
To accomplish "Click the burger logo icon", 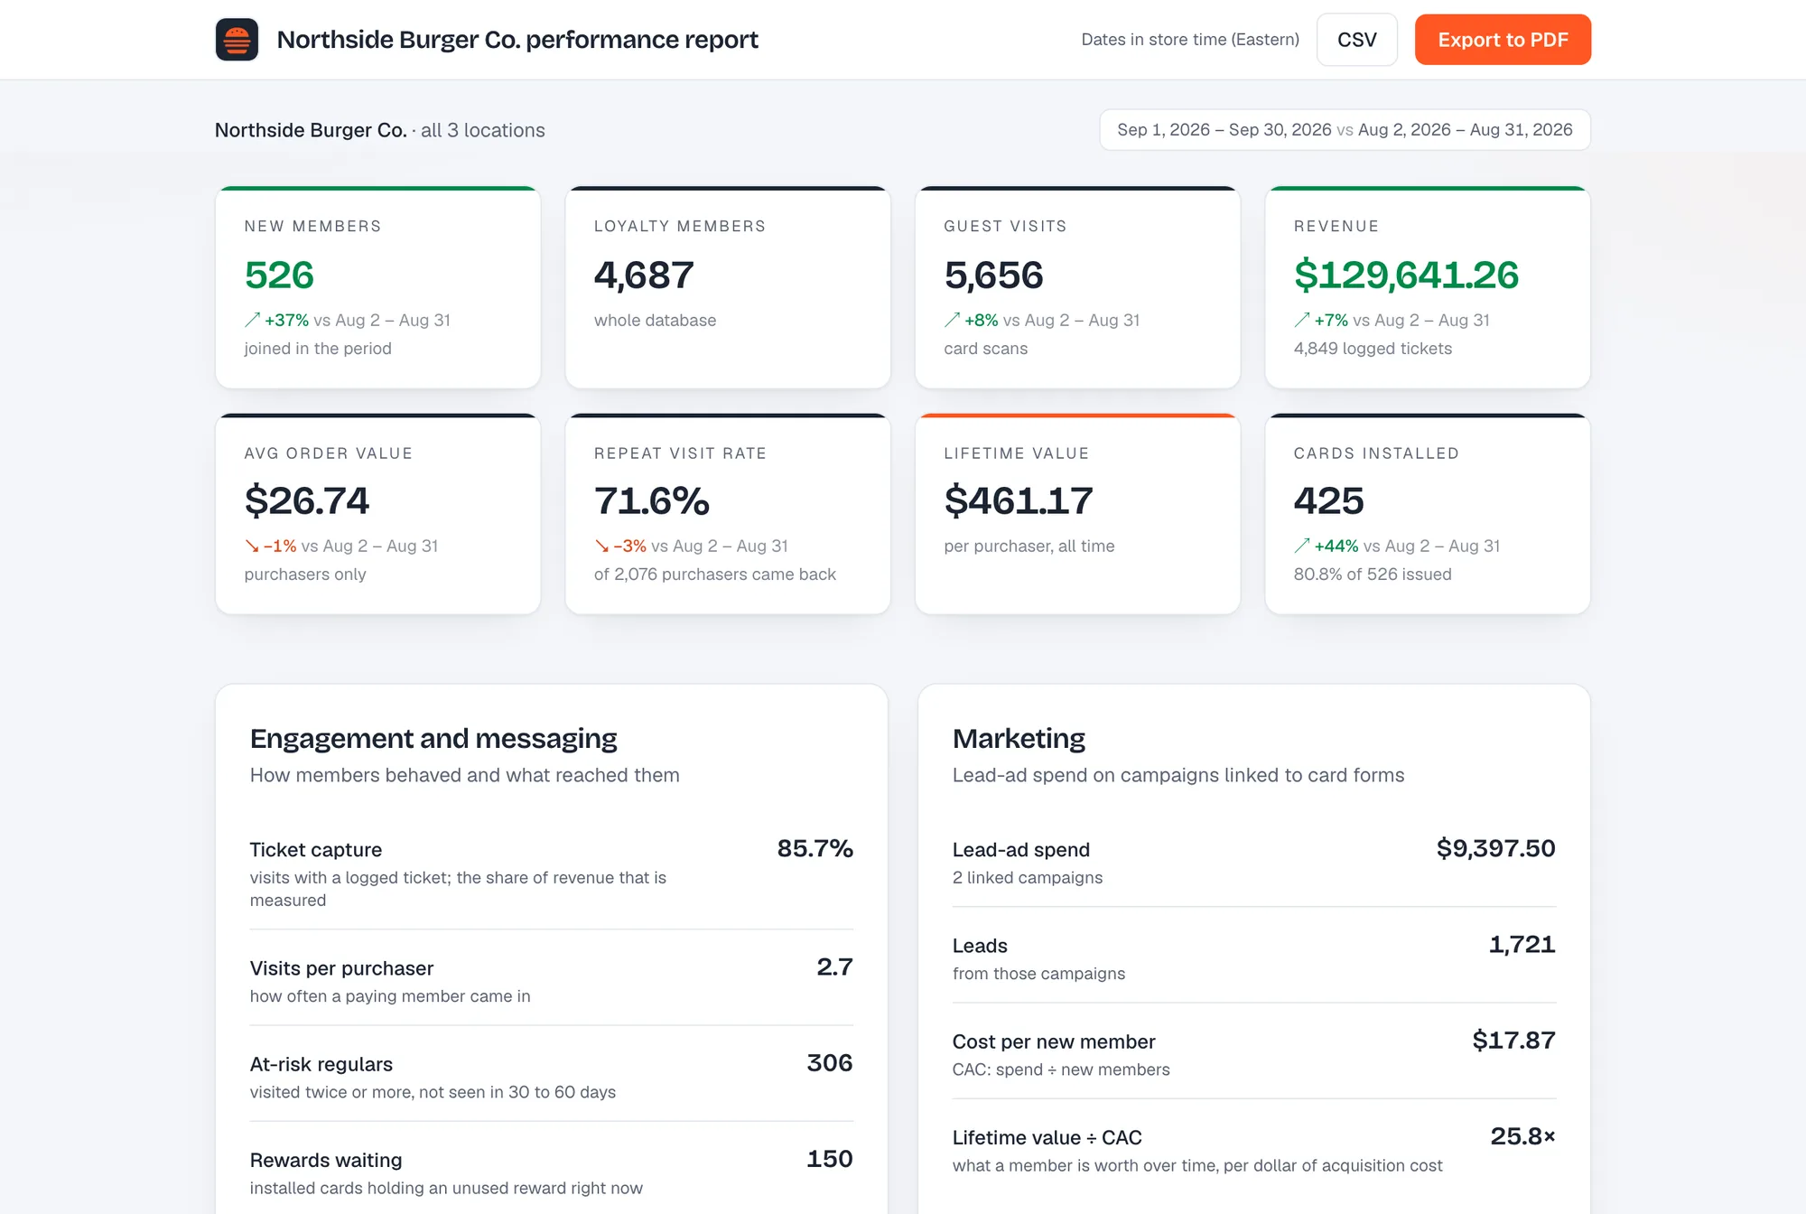I will pos(237,40).
